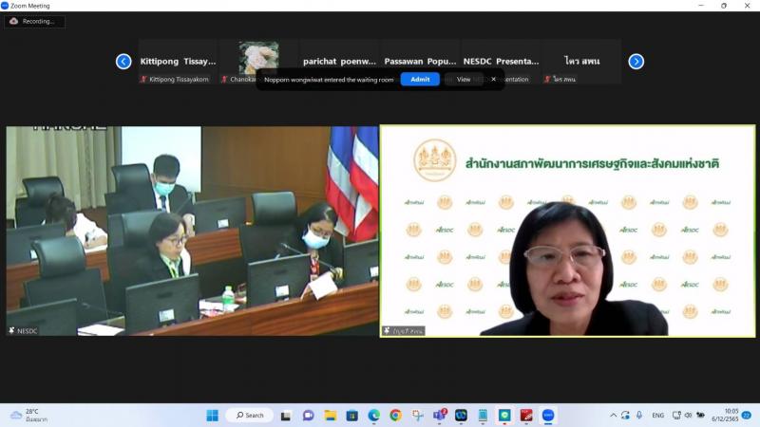Open green chat app icon on taskbar

(x=504, y=416)
